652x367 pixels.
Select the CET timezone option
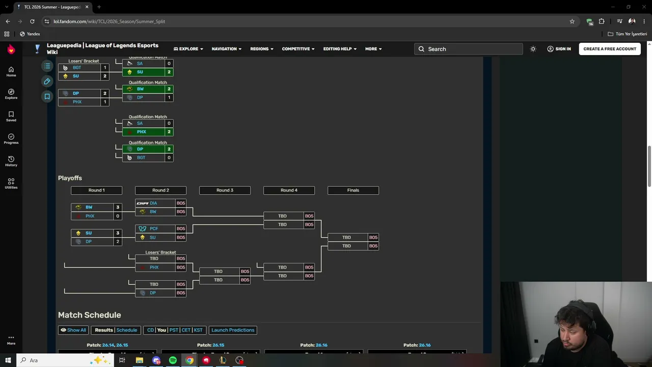pos(186,330)
